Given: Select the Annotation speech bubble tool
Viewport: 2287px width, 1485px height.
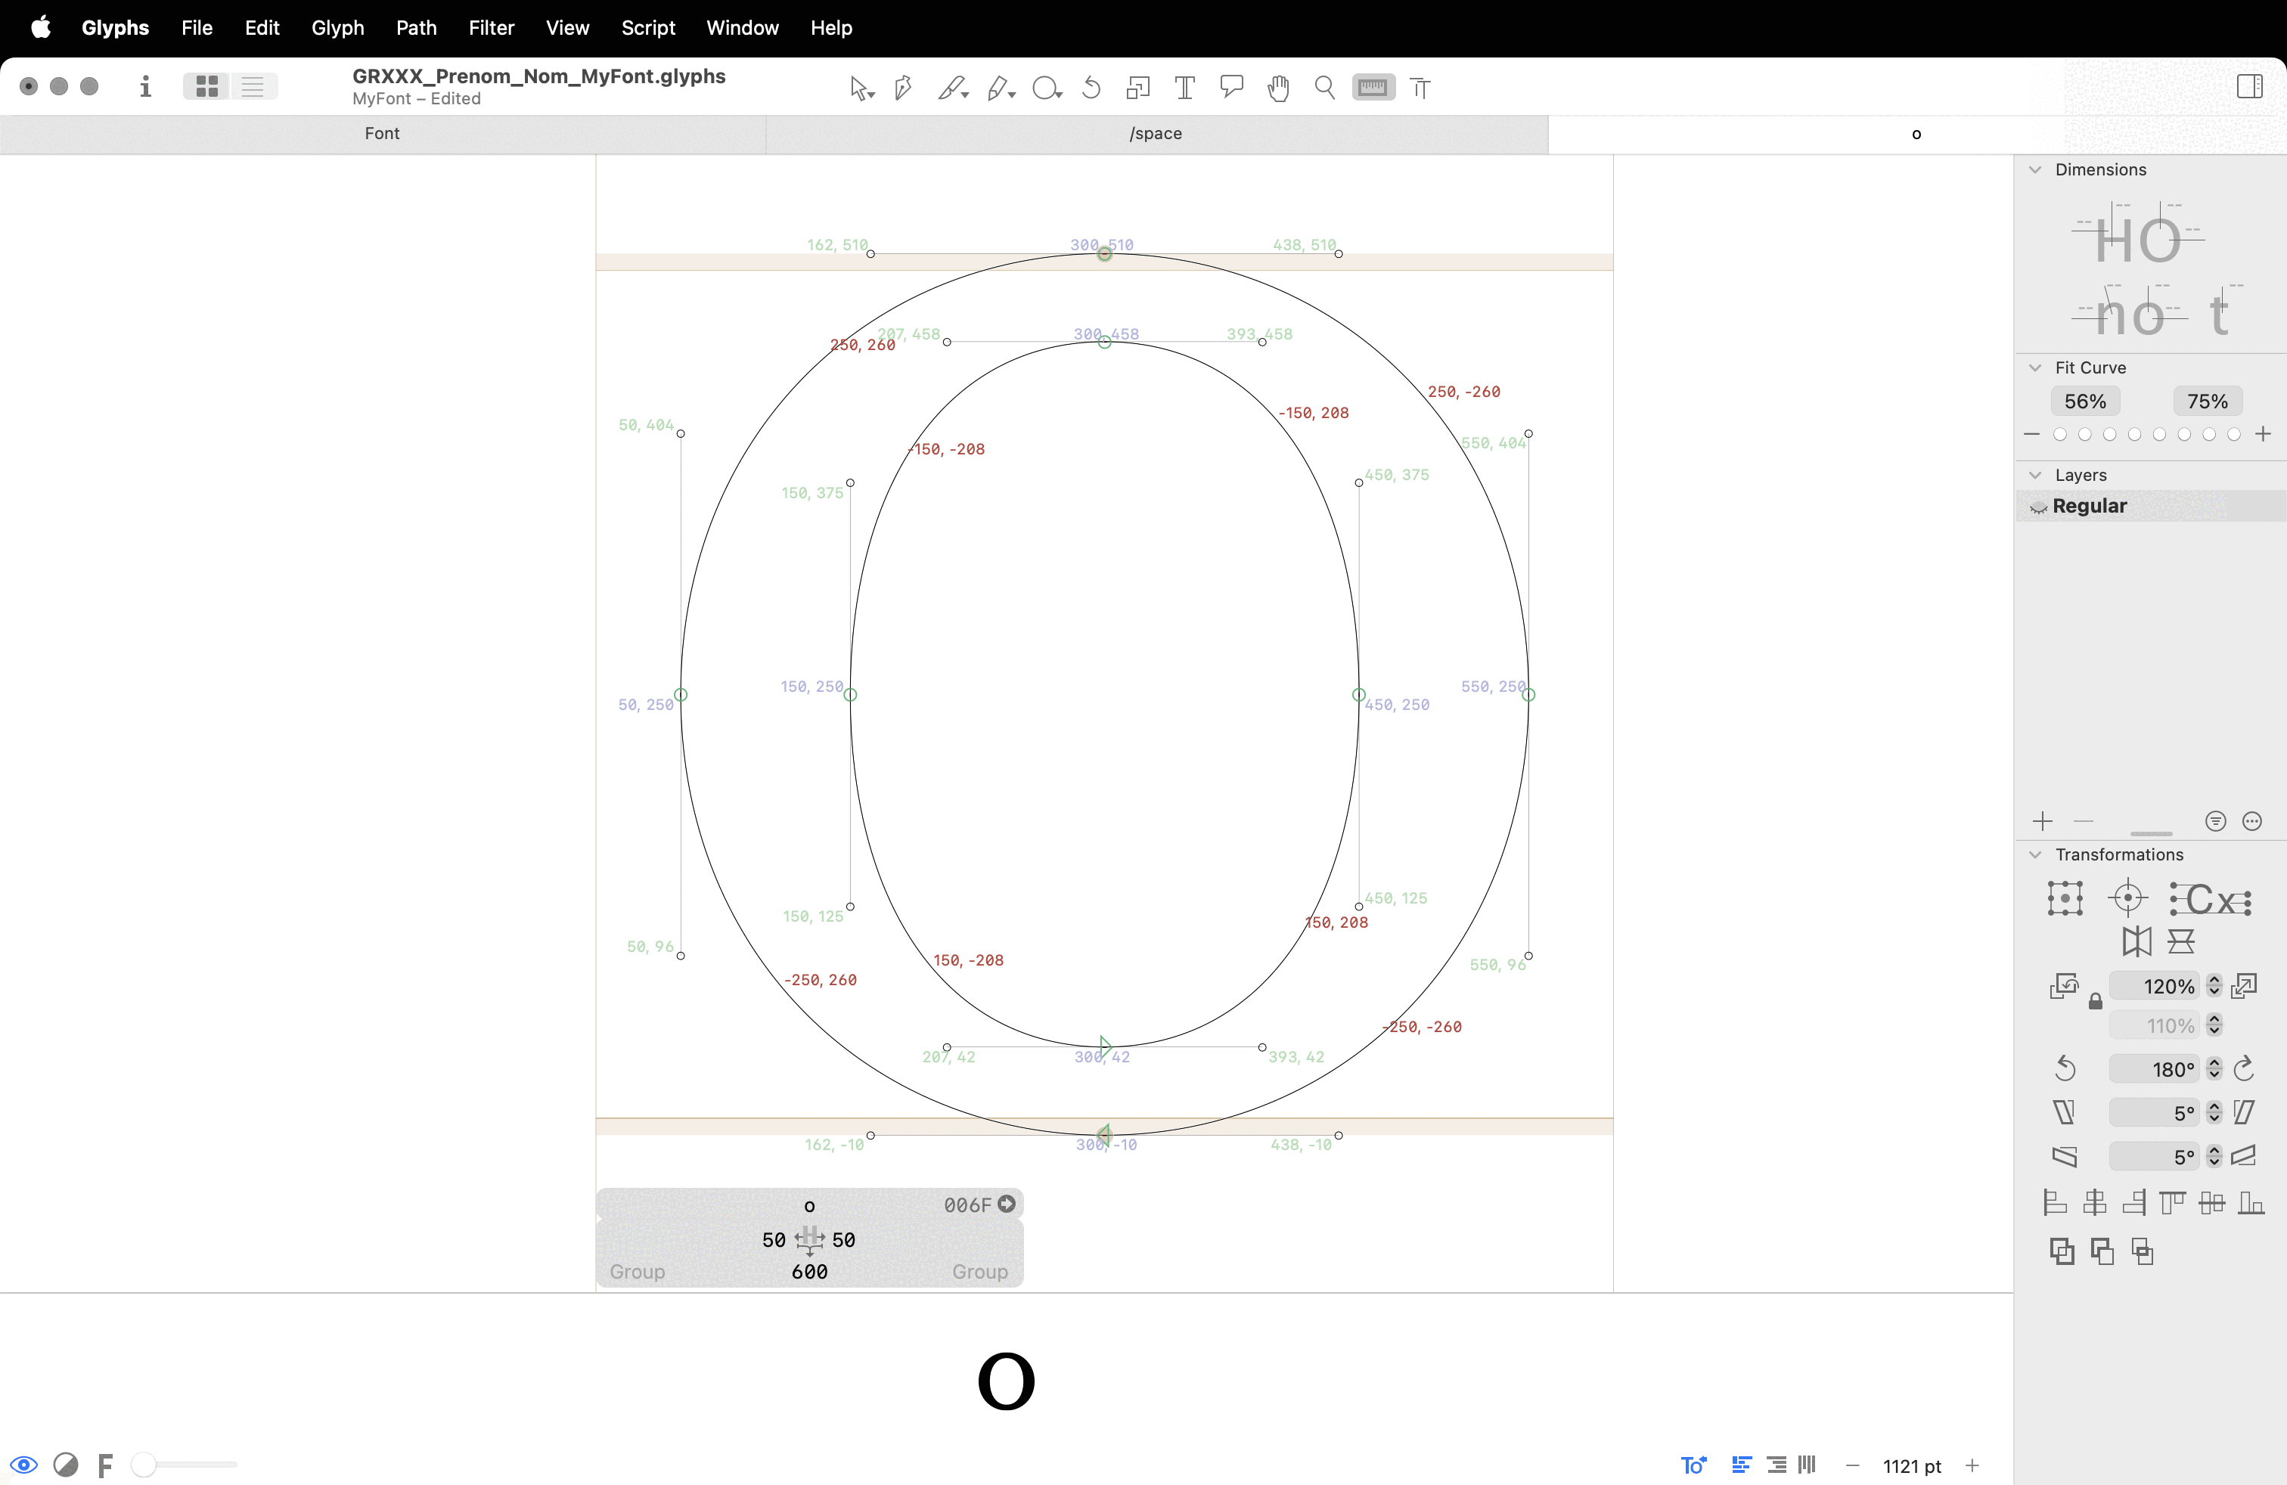Looking at the screenshot, I should pos(1231,88).
